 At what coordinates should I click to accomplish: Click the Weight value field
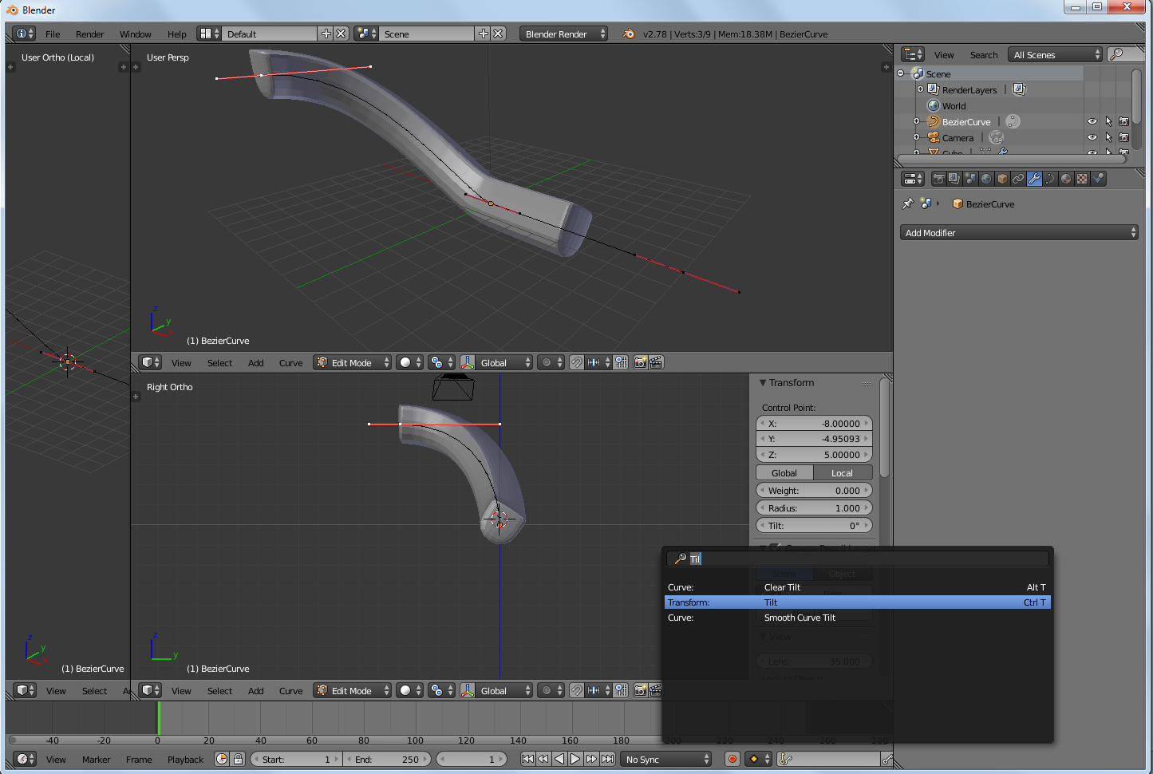click(x=814, y=491)
